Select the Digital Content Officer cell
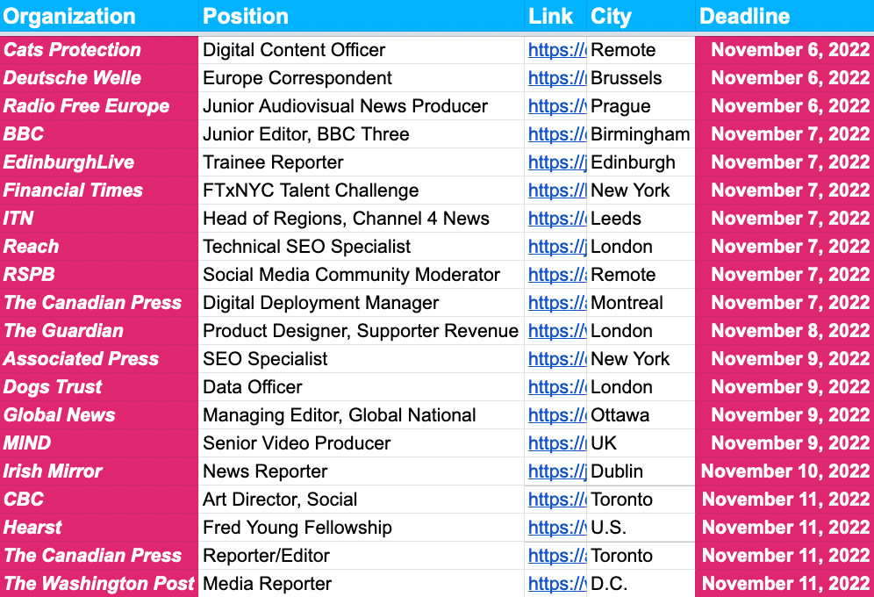Viewport: 874px width, 597px height. [362, 50]
